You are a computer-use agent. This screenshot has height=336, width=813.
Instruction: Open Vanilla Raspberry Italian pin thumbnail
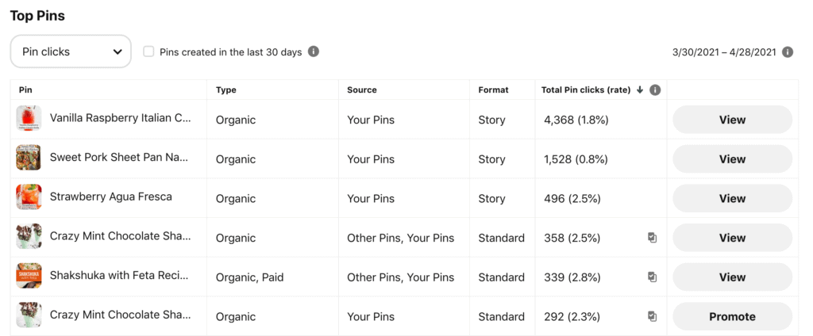[x=29, y=119]
